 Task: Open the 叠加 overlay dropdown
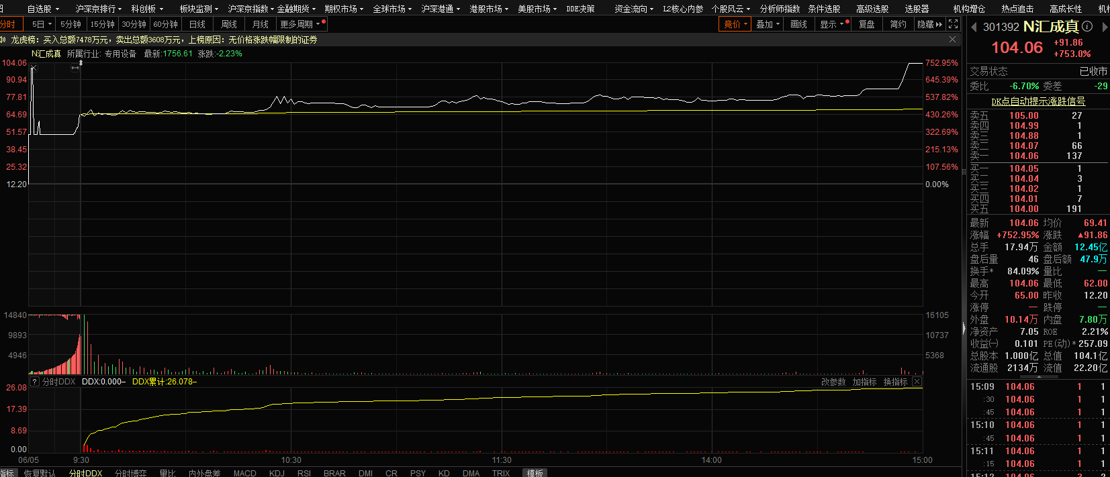[768, 24]
